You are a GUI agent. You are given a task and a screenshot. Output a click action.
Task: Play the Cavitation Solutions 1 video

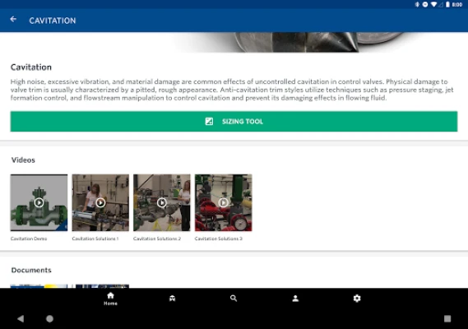[x=100, y=202]
